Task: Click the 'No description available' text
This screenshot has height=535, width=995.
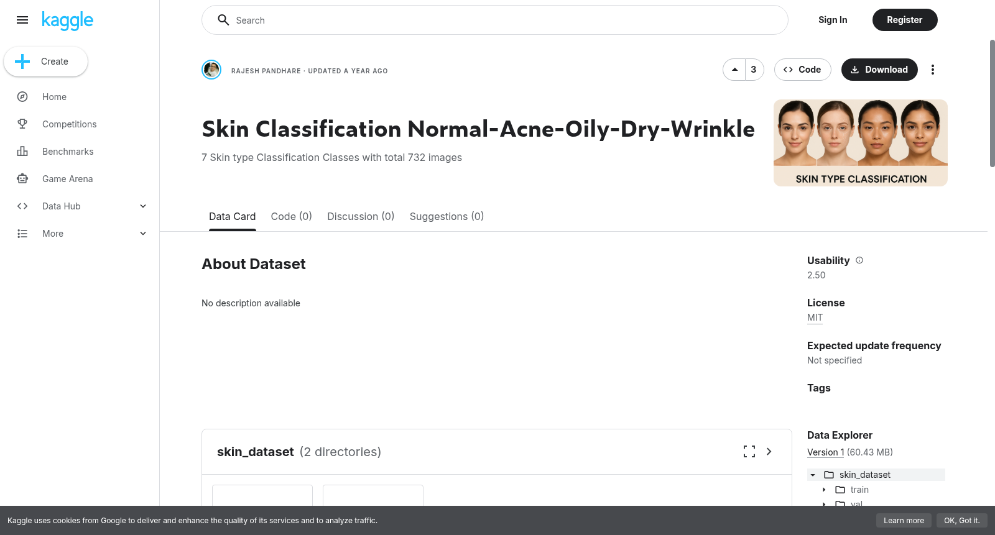Action: click(x=251, y=303)
